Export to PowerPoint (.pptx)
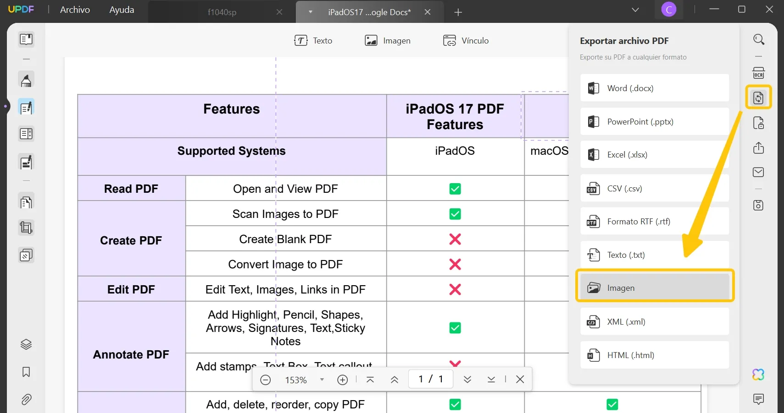 tap(655, 121)
